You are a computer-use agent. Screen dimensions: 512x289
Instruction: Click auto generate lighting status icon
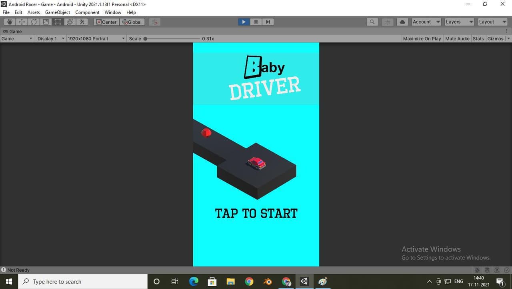[x=497, y=270]
